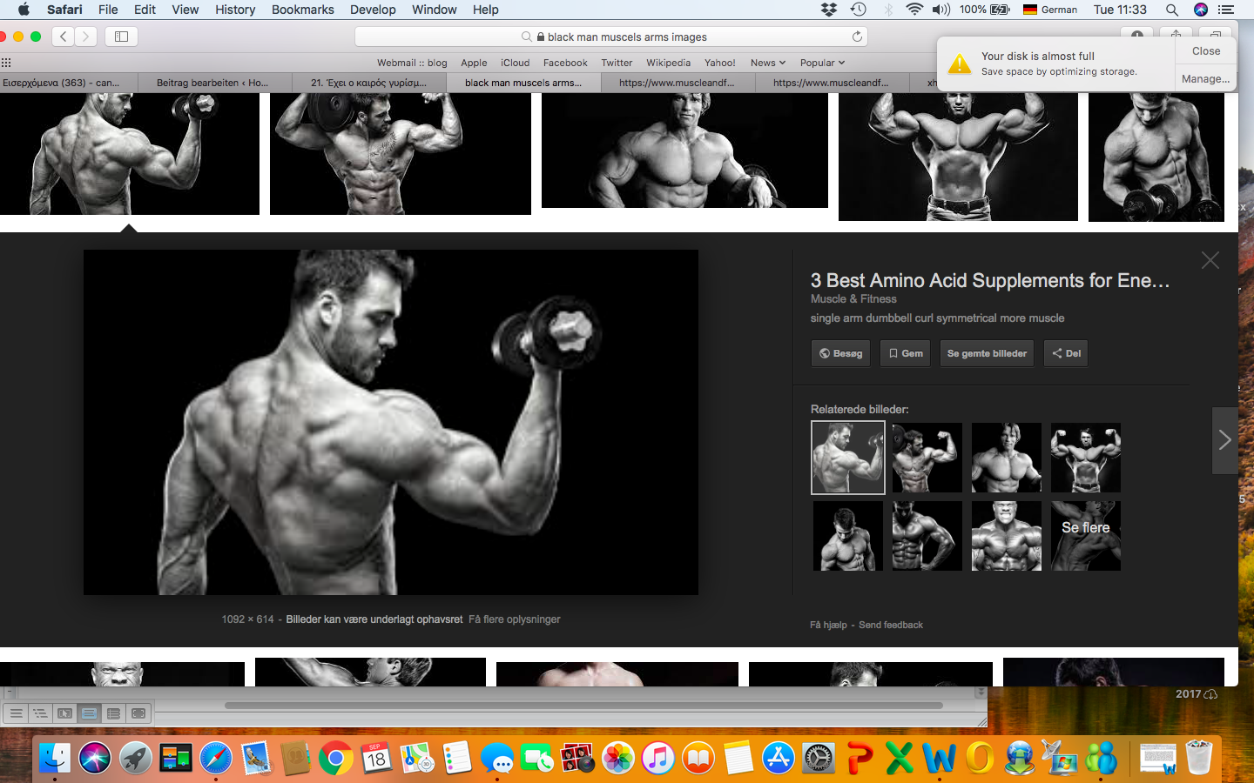Reload the page in Safari address bar
1254x783 pixels.
pyautogui.click(x=857, y=37)
